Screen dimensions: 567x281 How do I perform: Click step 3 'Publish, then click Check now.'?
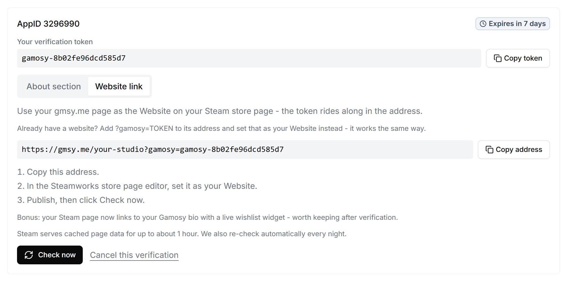(81, 200)
